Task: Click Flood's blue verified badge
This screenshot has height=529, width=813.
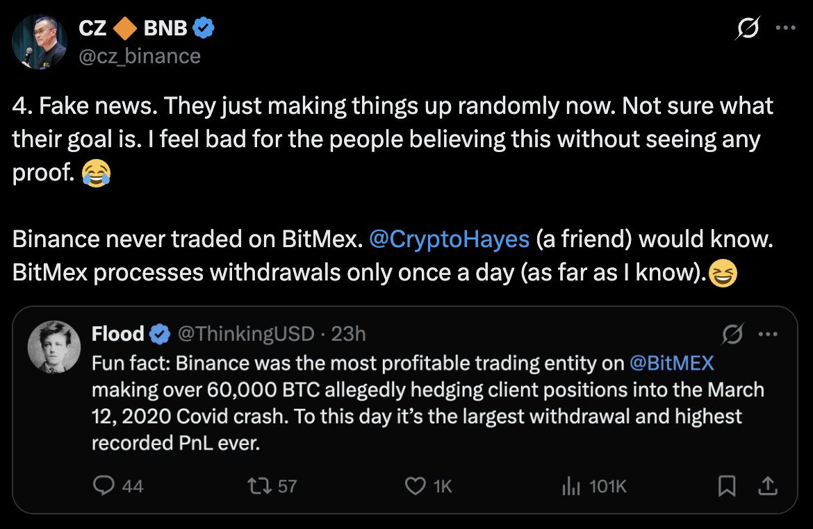Action: (x=160, y=335)
